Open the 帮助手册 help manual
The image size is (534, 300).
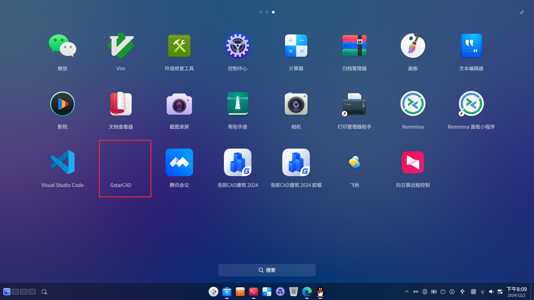[238, 104]
